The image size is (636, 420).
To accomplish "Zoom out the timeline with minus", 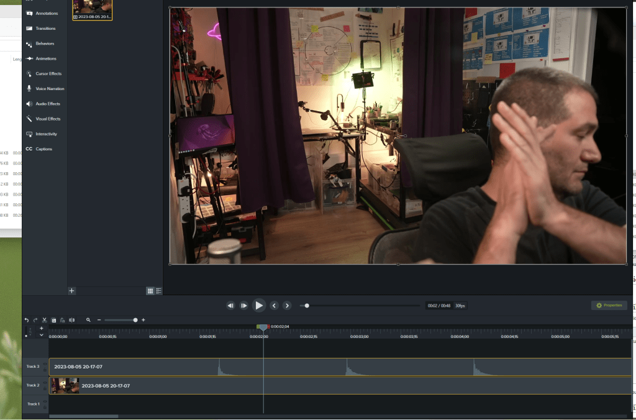I will click(99, 320).
